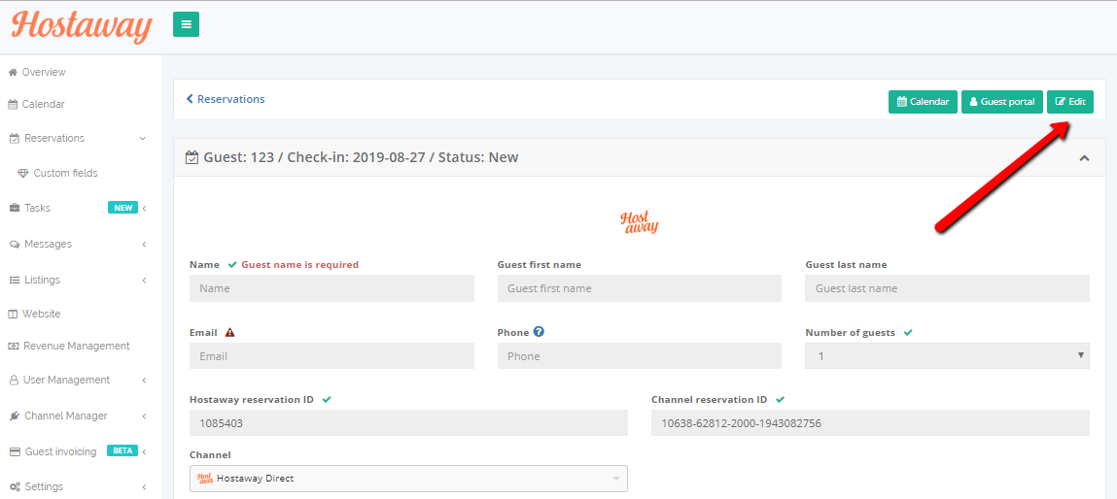Click the BETA badge on Guest invoicing
This screenshot has width=1117, height=499.
[x=122, y=450]
